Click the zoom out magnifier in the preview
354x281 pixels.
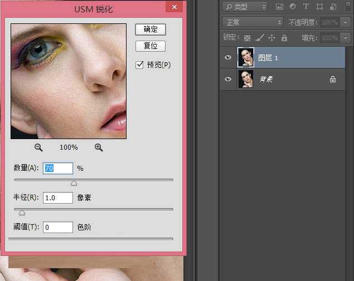[38, 147]
